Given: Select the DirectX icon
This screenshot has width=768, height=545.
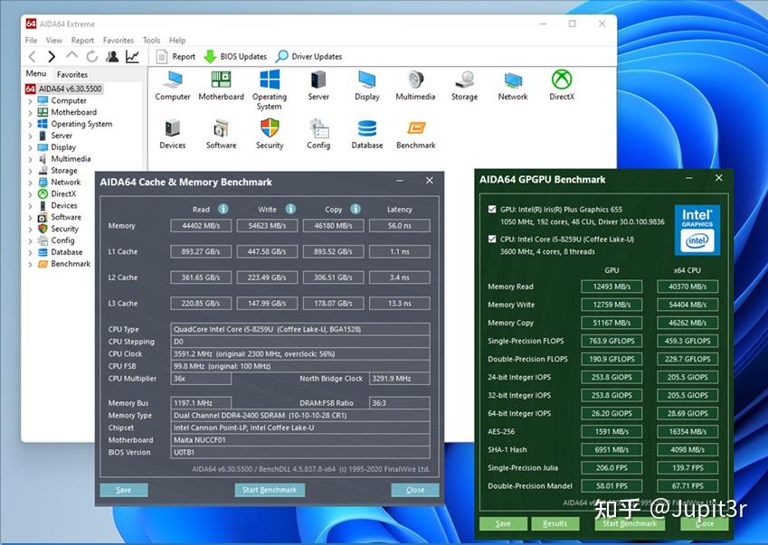Looking at the screenshot, I should click(561, 86).
